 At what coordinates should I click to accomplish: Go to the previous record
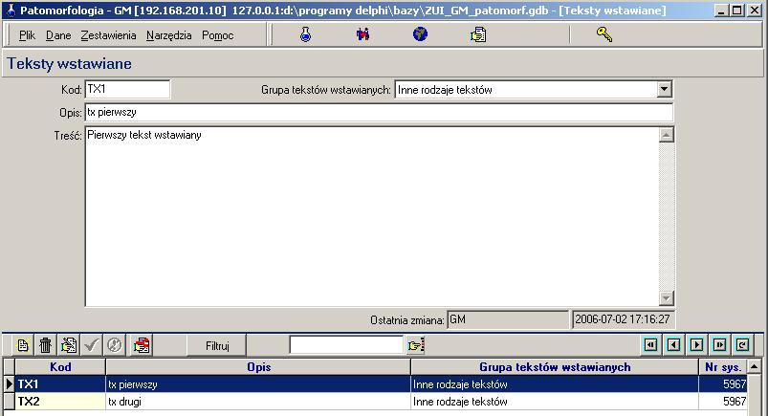[673, 345]
